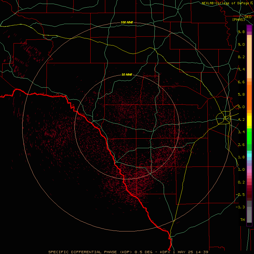Select the purple swatch at scale top
The height and width of the screenshot is (254, 254).
(x=249, y=28)
